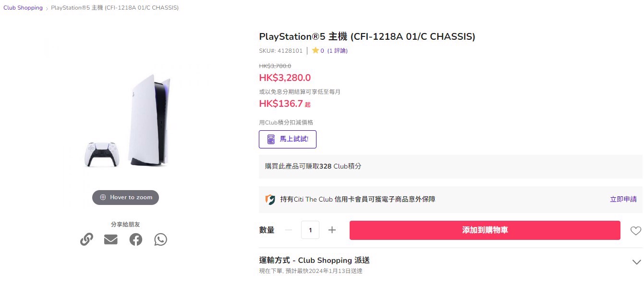Apply for protection via 立即申請 link
Screen dimensions: 644x283
[623, 199]
